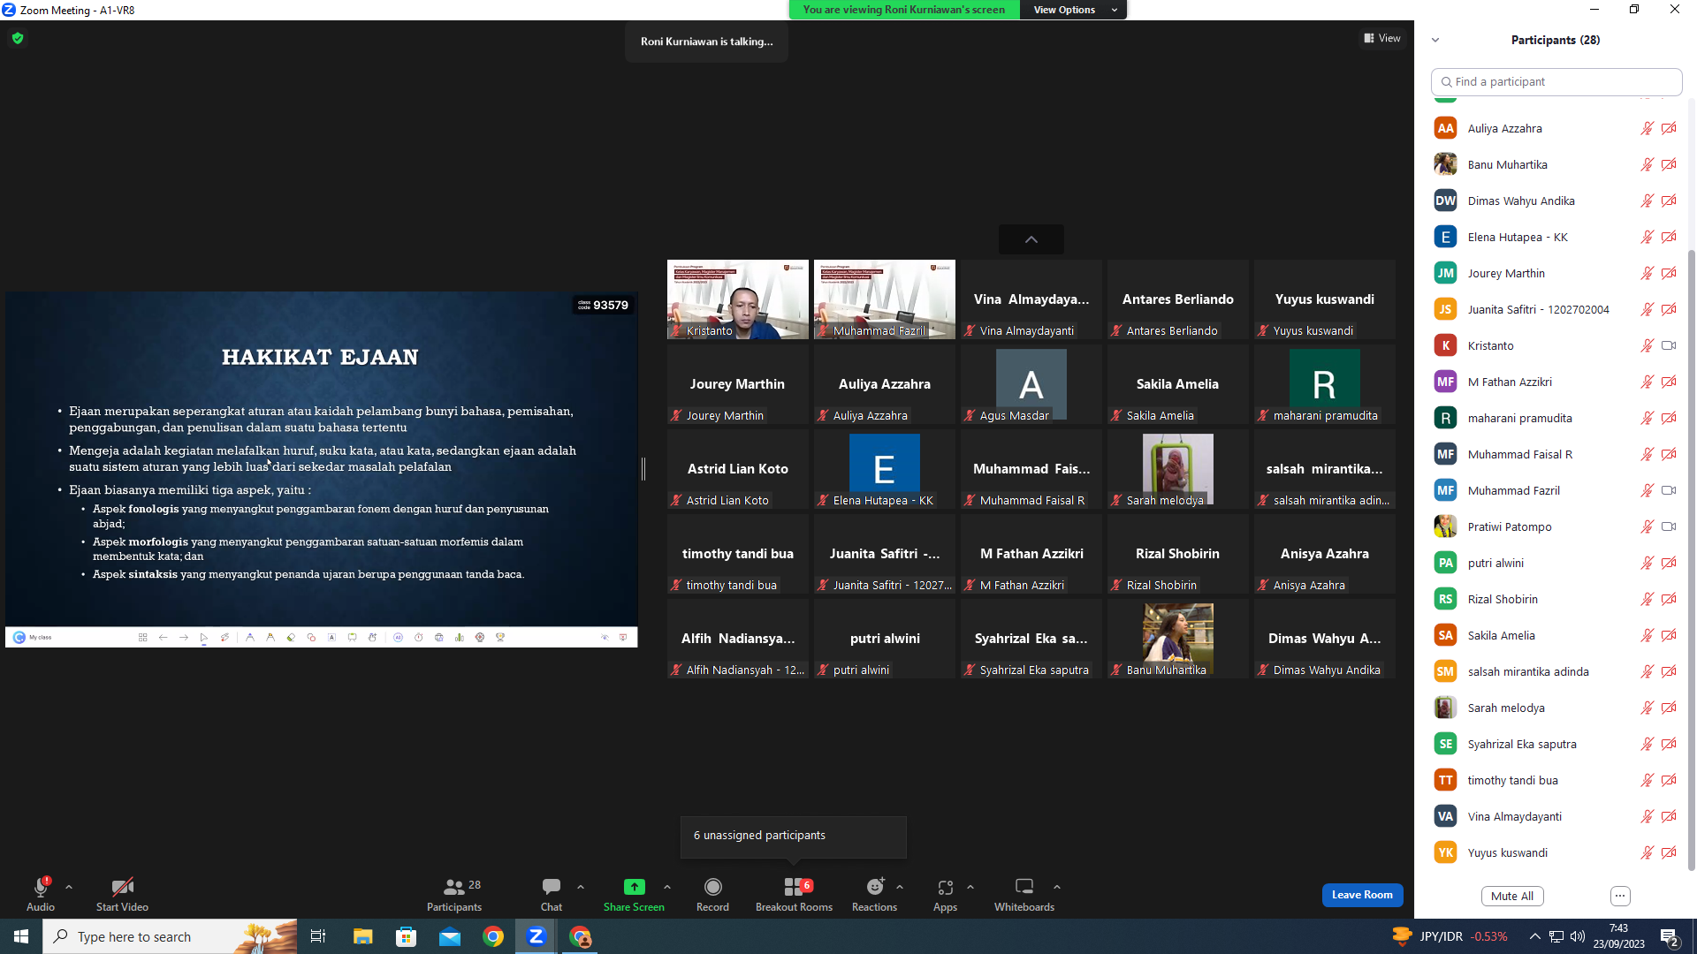The width and height of the screenshot is (1697, 954).
Task: Open Whiteboards
Action: point(1024,894)
